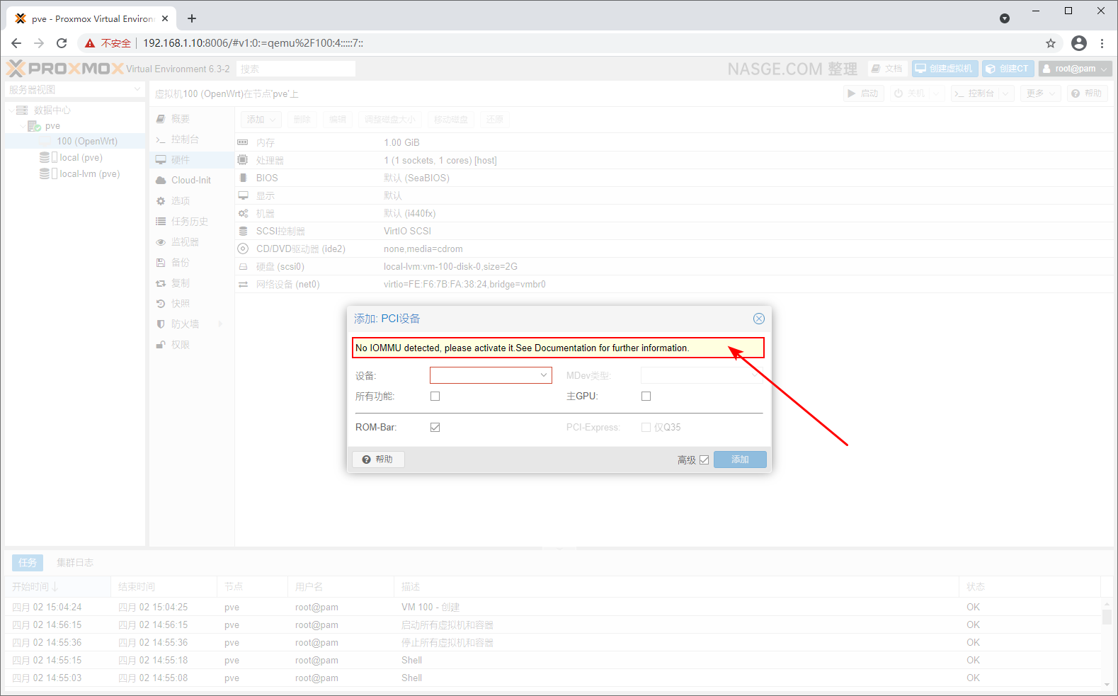Image resolution: width=1118 pixels, height=696 pixels.
Task: Open the 复制 replication tab
Action: (191, 283)
